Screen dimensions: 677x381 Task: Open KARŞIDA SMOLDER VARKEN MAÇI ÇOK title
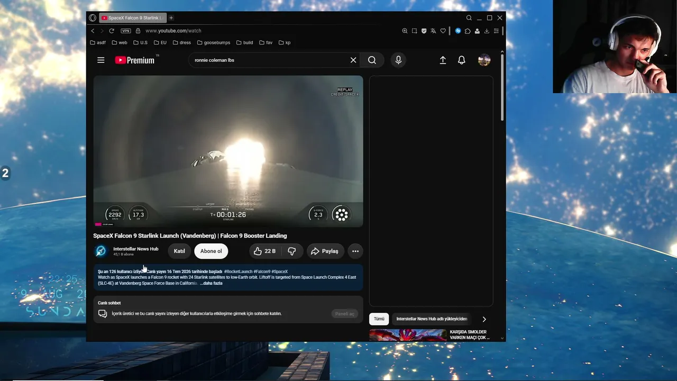470,335
